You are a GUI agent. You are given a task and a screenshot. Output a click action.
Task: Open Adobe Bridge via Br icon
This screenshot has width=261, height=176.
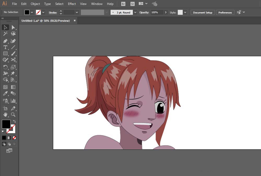[123, 4]
